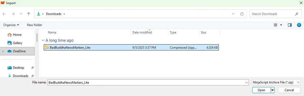The height and width of the screenshot is (96, 304).
Task: Click the Compressed (zipp... type cell
Action: [x=183, y=47]
